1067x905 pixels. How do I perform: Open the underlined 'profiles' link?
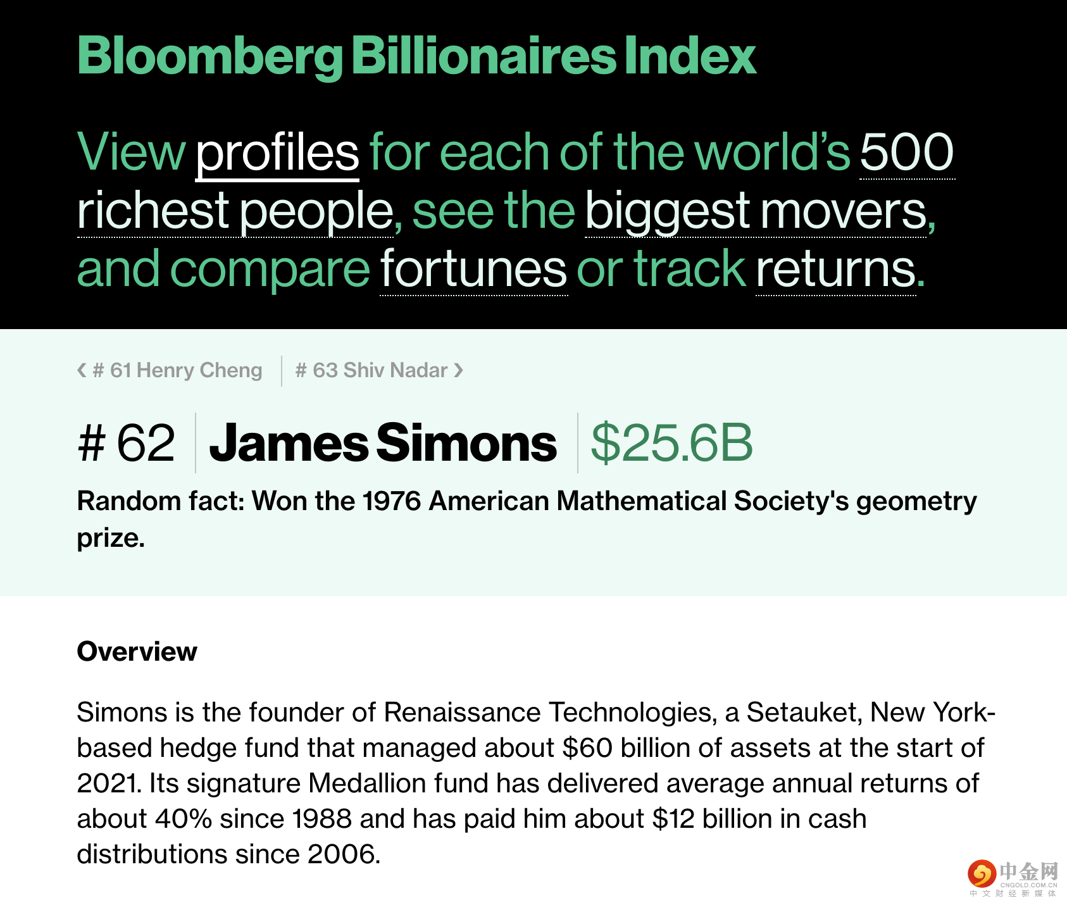click(277, 153)
